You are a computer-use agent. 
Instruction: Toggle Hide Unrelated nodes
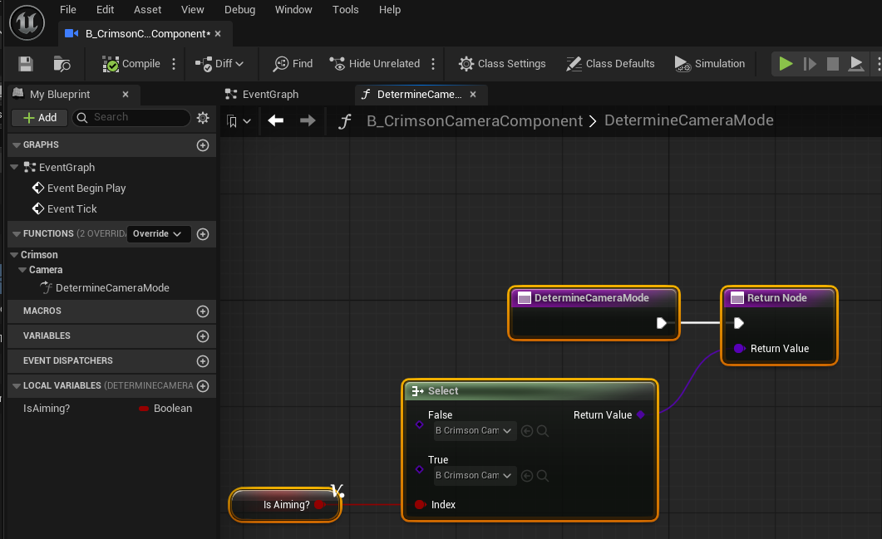375,64
